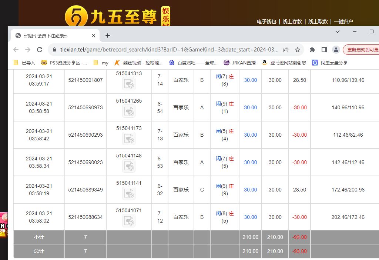Play video replay for round 515041141
Viewport: 379px width, 260px height.
(129, 193)
